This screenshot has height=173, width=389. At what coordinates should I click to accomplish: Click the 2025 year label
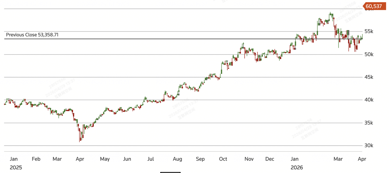click(x=16, y=168)
